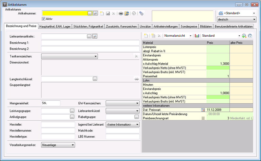Viewport: 261px width, 161px height.
Task: Focus the Bezeichnung 1 text field
Action: pos(90,43)
